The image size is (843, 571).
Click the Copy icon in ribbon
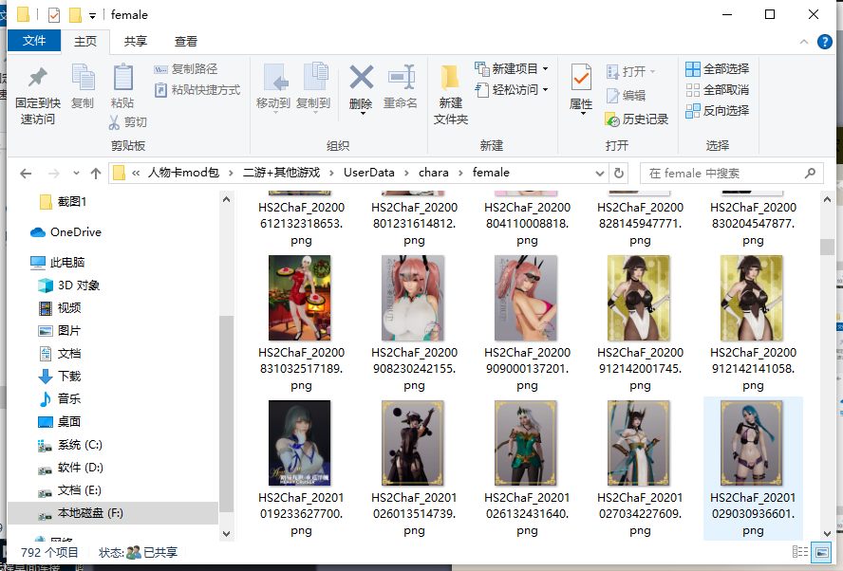(83, 78)
